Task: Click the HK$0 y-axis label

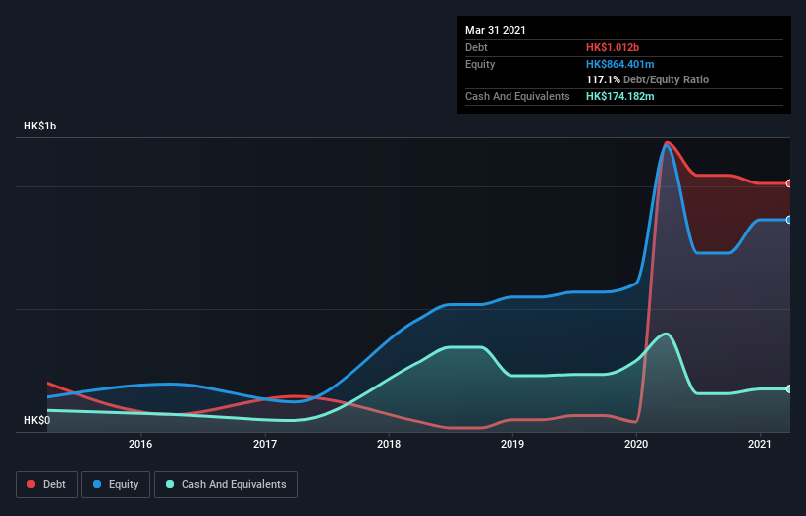Action: (x=37, y=420)
